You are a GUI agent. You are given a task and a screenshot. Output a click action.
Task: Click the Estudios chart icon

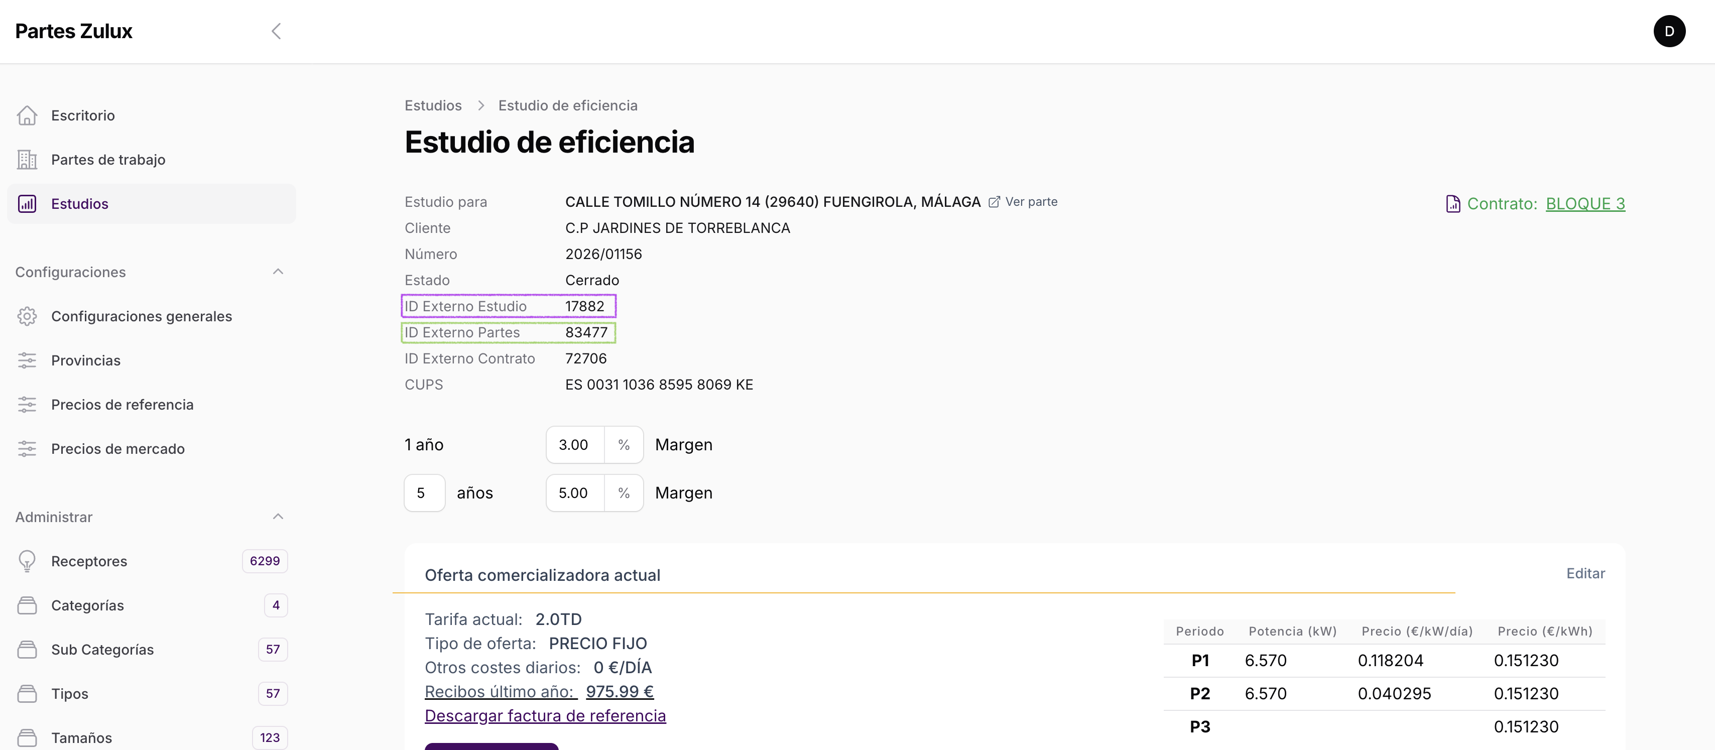tap(27, 204)
